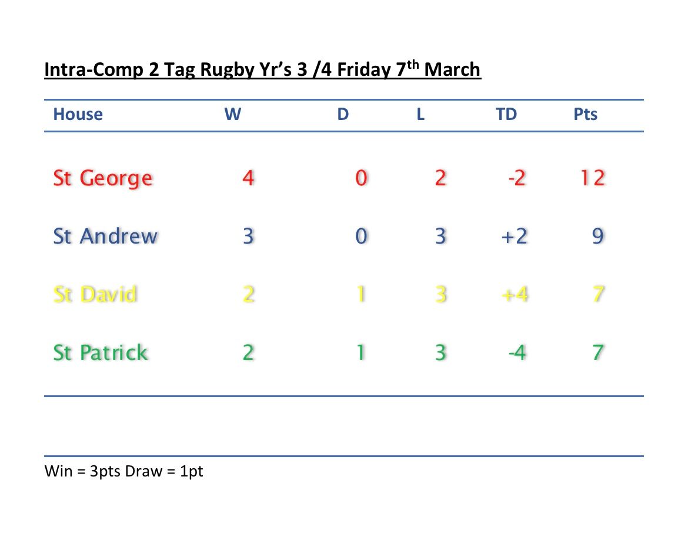Viewport: 688px width, 540px height.
Task: Select the Pts column header
Action: coord(585,114)
